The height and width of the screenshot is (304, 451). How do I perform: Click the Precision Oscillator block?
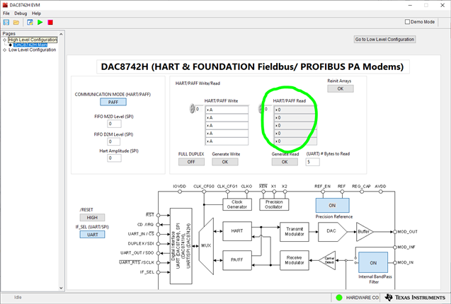274,204
